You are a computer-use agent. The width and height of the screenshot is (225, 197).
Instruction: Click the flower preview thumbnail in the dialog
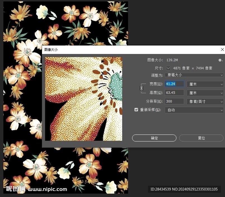coord(83,99)
